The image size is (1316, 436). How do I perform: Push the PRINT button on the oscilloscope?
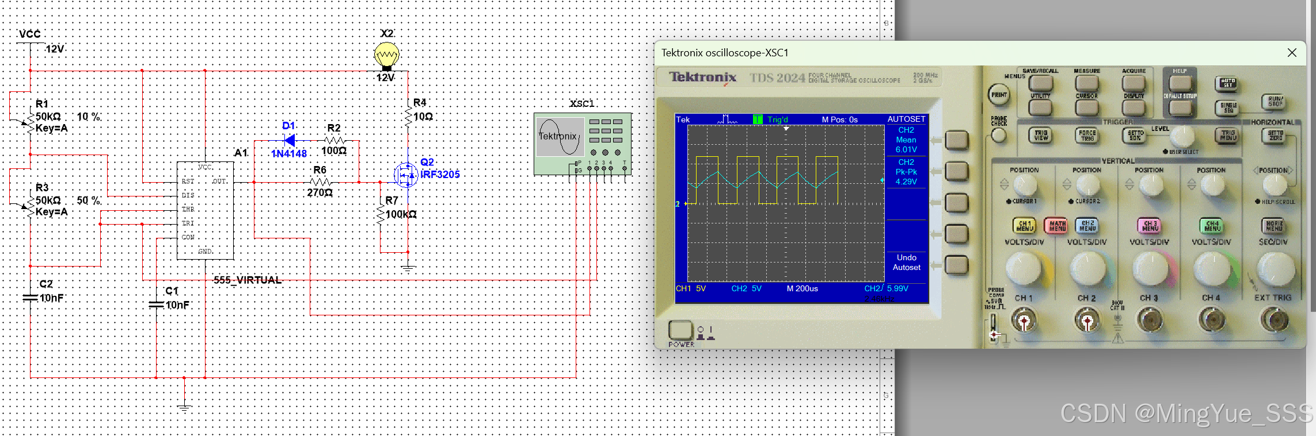coord(999,95)
